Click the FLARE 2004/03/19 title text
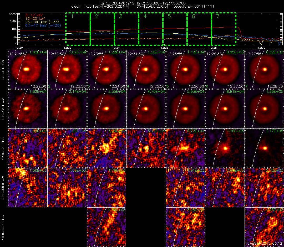The width and height of the screenshot is (284, 247). point(142,3)
